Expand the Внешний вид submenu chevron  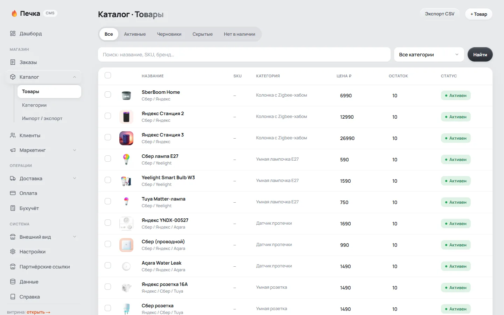(x=75, y=237)
